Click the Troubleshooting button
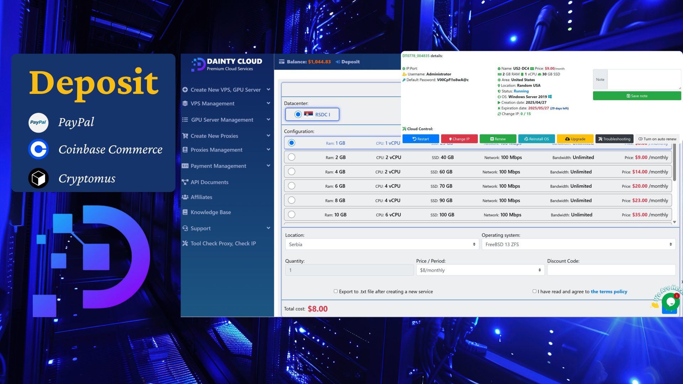Viewport: 683px width, 384px height. [x=614, y=139]
